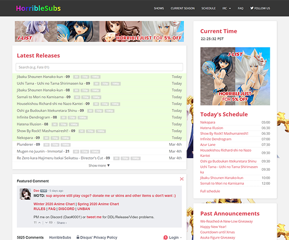Screen dimensions: 289x240
Task: Select 1080p for Re Zero Director's Cut 09
Action: (136, 158)
